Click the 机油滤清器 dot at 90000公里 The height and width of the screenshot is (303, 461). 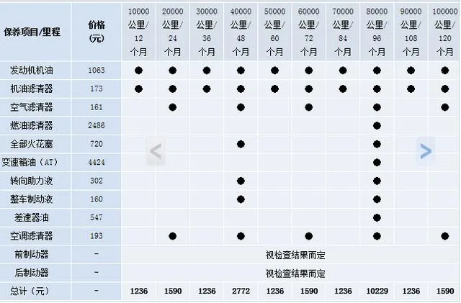click(411, 89)
